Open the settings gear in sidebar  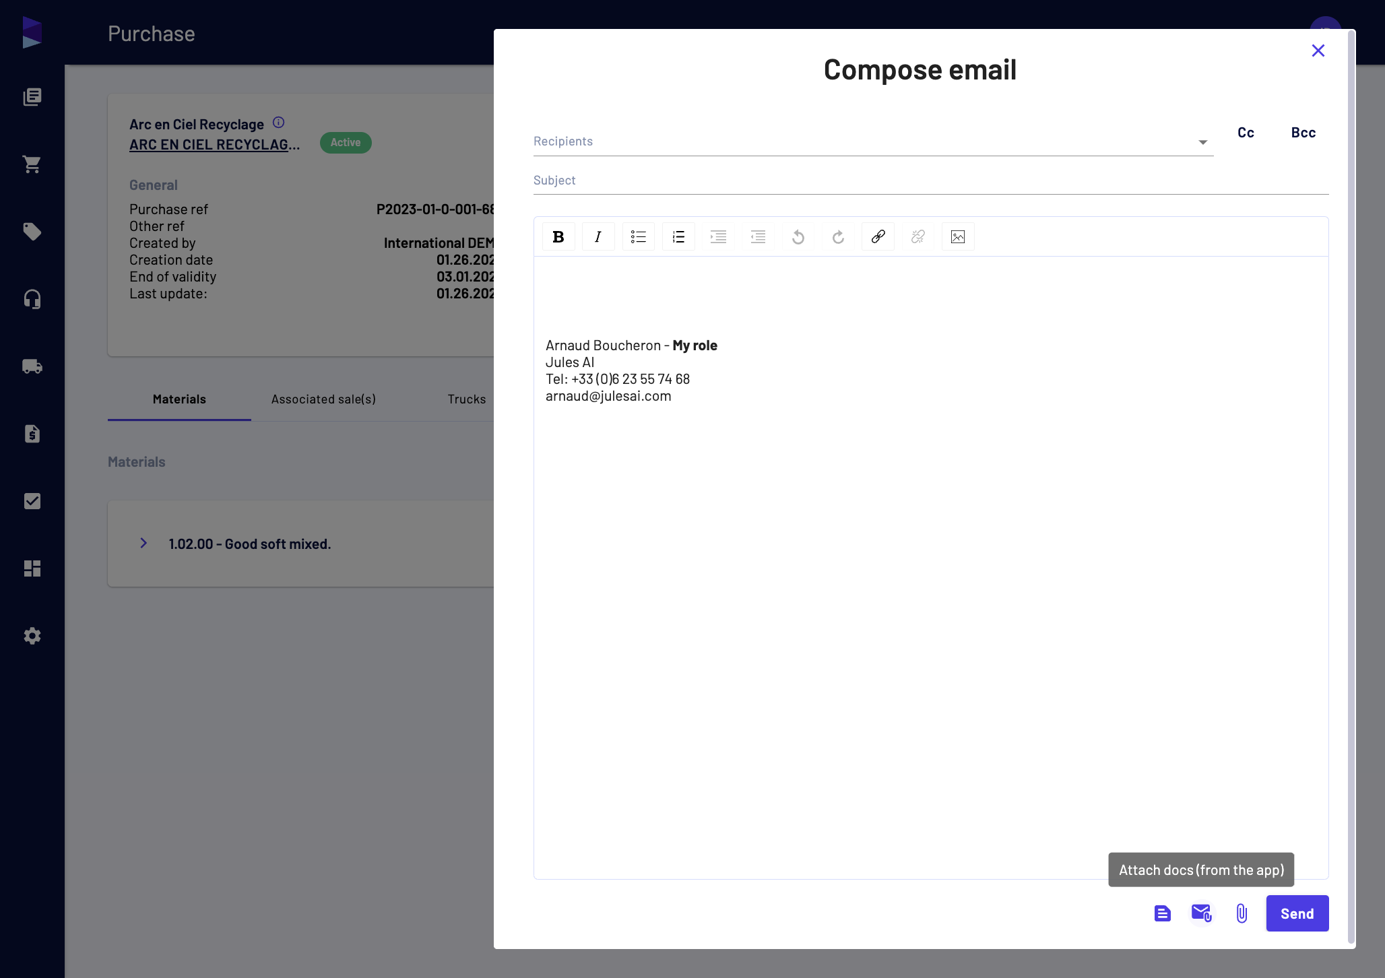(32, 636)
